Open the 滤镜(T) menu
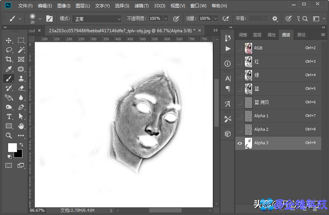The width and height of the screenshot is (329, 215). click(x=142, y=6)
